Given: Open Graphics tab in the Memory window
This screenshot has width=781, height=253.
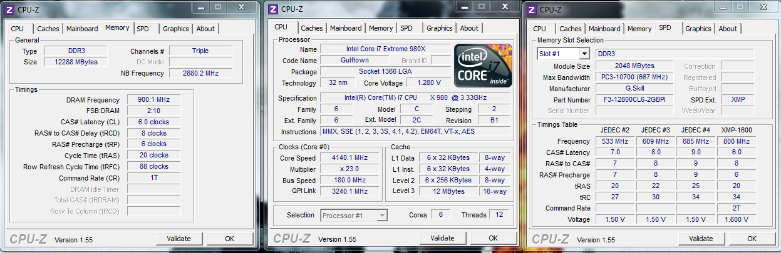Looking at the screenshot, I should pyautogui.click(x=176, y=29).
